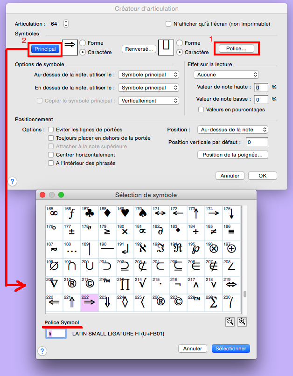This screenshot has width=293, height=376.
Task: Open the Verticalement dropdown
Action: pyautogui.click(x=148, y=101)
